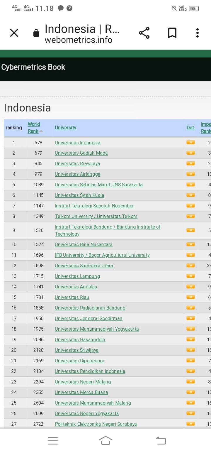
Task: Open the three-dot overflow menu
Action: coord(198,33)
